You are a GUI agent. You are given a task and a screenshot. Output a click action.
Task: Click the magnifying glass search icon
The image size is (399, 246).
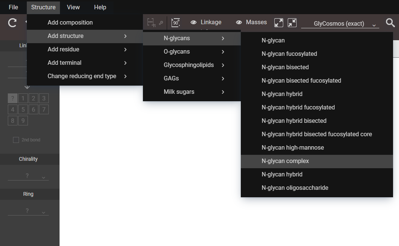point(390,23)
